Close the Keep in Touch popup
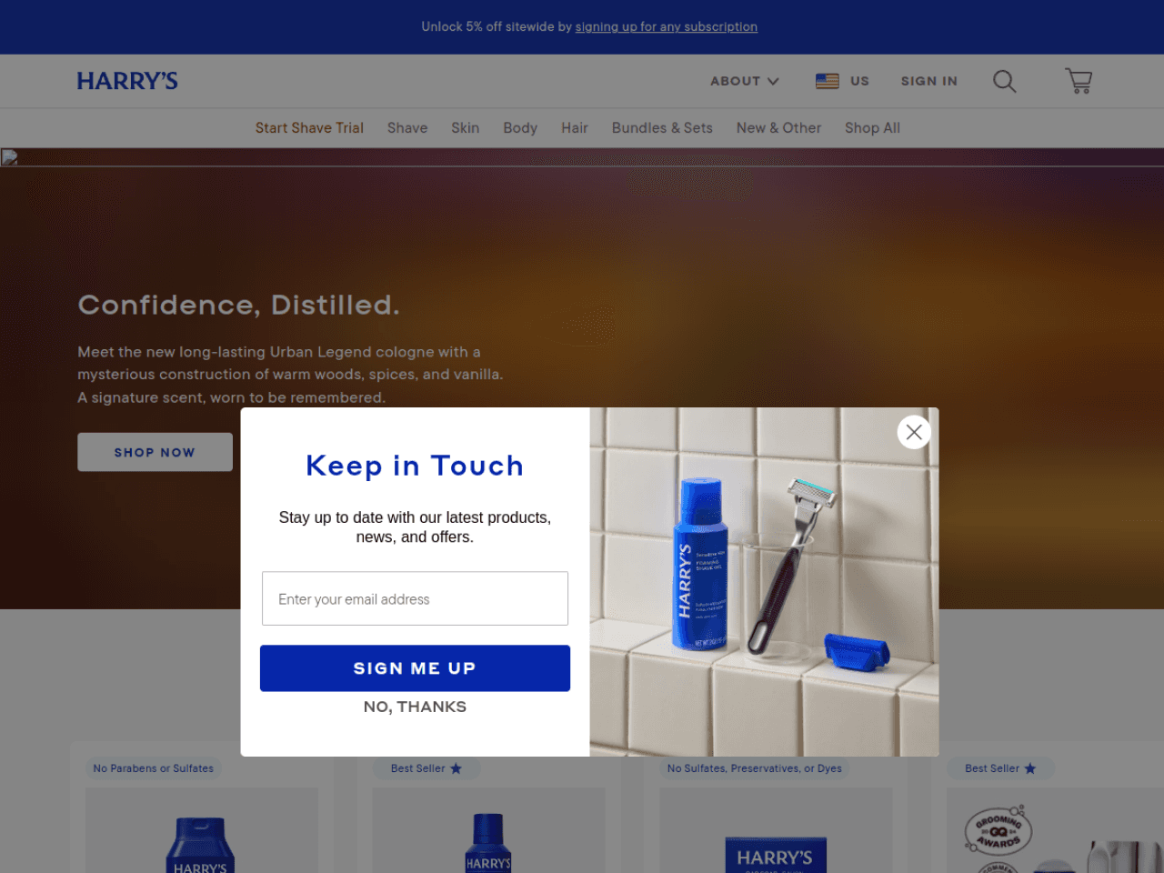Screen dimensions: 1164x873 pos(914,432)
